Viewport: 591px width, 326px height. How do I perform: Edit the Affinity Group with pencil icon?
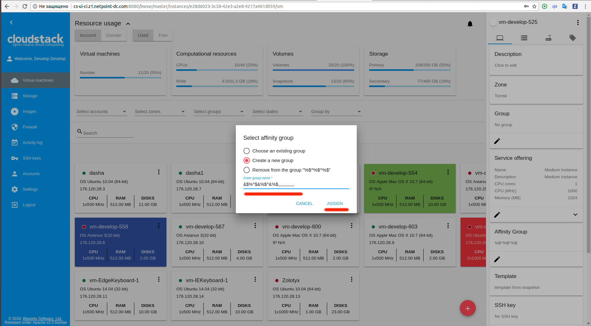pyautogui.click(x=497, y=259)
